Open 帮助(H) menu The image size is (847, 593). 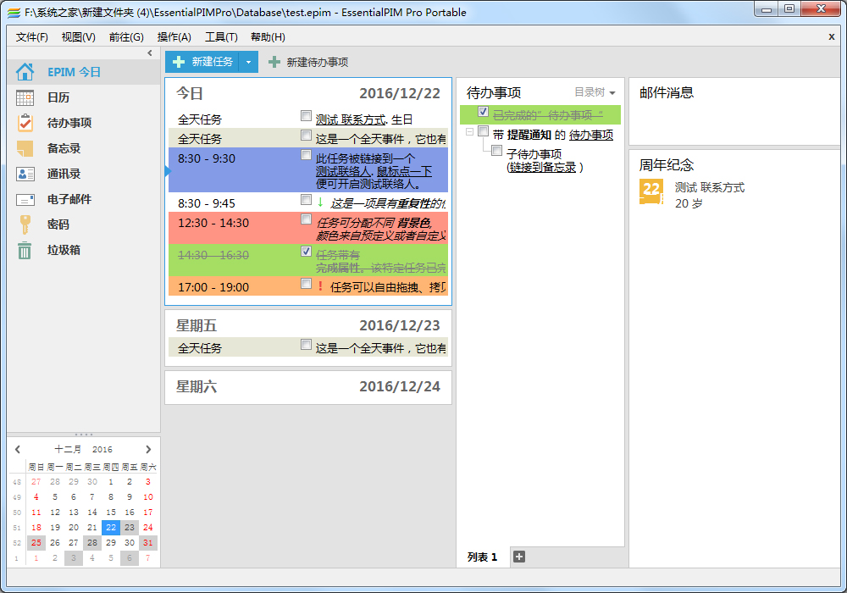[268, 36]
